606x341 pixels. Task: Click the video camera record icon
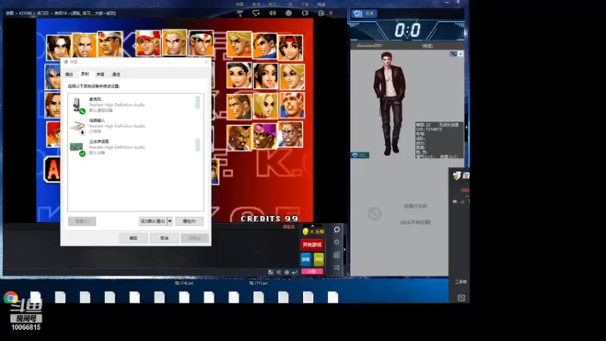click(305, 13)
